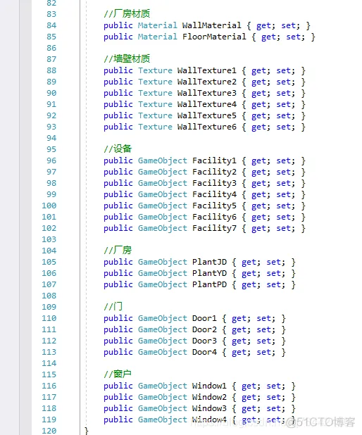Click Facility1 identifier
362x435 pixels.
[214, 160]
